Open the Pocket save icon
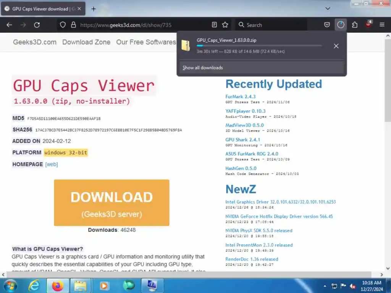The height and width of the screenshot is (293, 391). point(327,25)
